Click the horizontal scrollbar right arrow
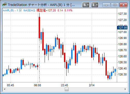130x94 pixels. pyautogui.click(x=125, y=89)
